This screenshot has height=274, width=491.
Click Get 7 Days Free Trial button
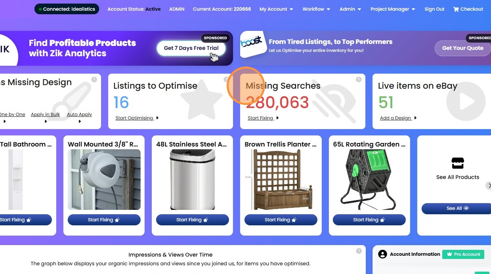[x=191, y=48]
